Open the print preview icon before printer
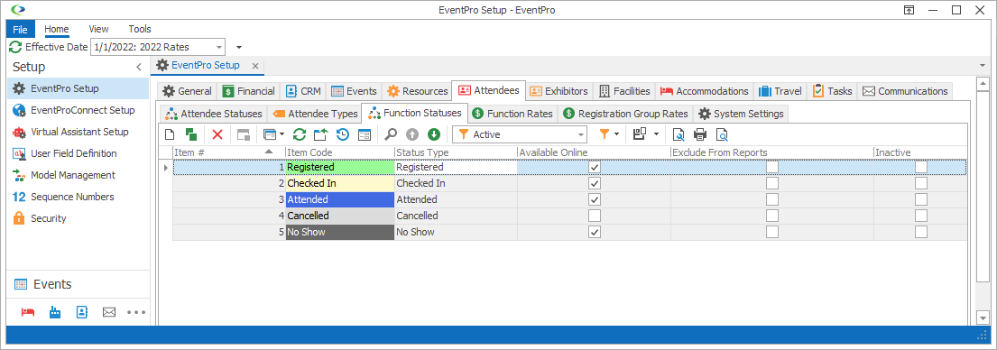997x350 pixels. tap(679, 134)
